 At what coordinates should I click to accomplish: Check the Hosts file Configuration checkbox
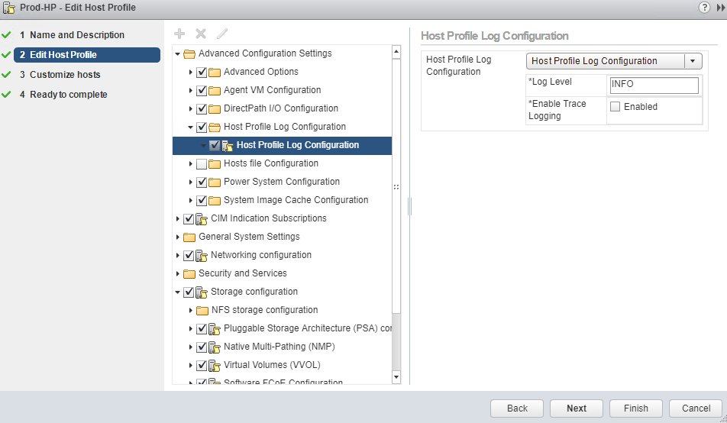(202, 163)
